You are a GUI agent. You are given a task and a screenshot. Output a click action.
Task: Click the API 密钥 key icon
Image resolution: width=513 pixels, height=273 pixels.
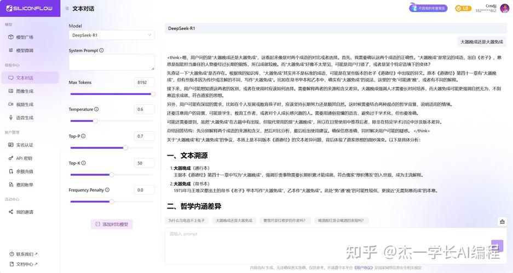click(x=11, y=158)
